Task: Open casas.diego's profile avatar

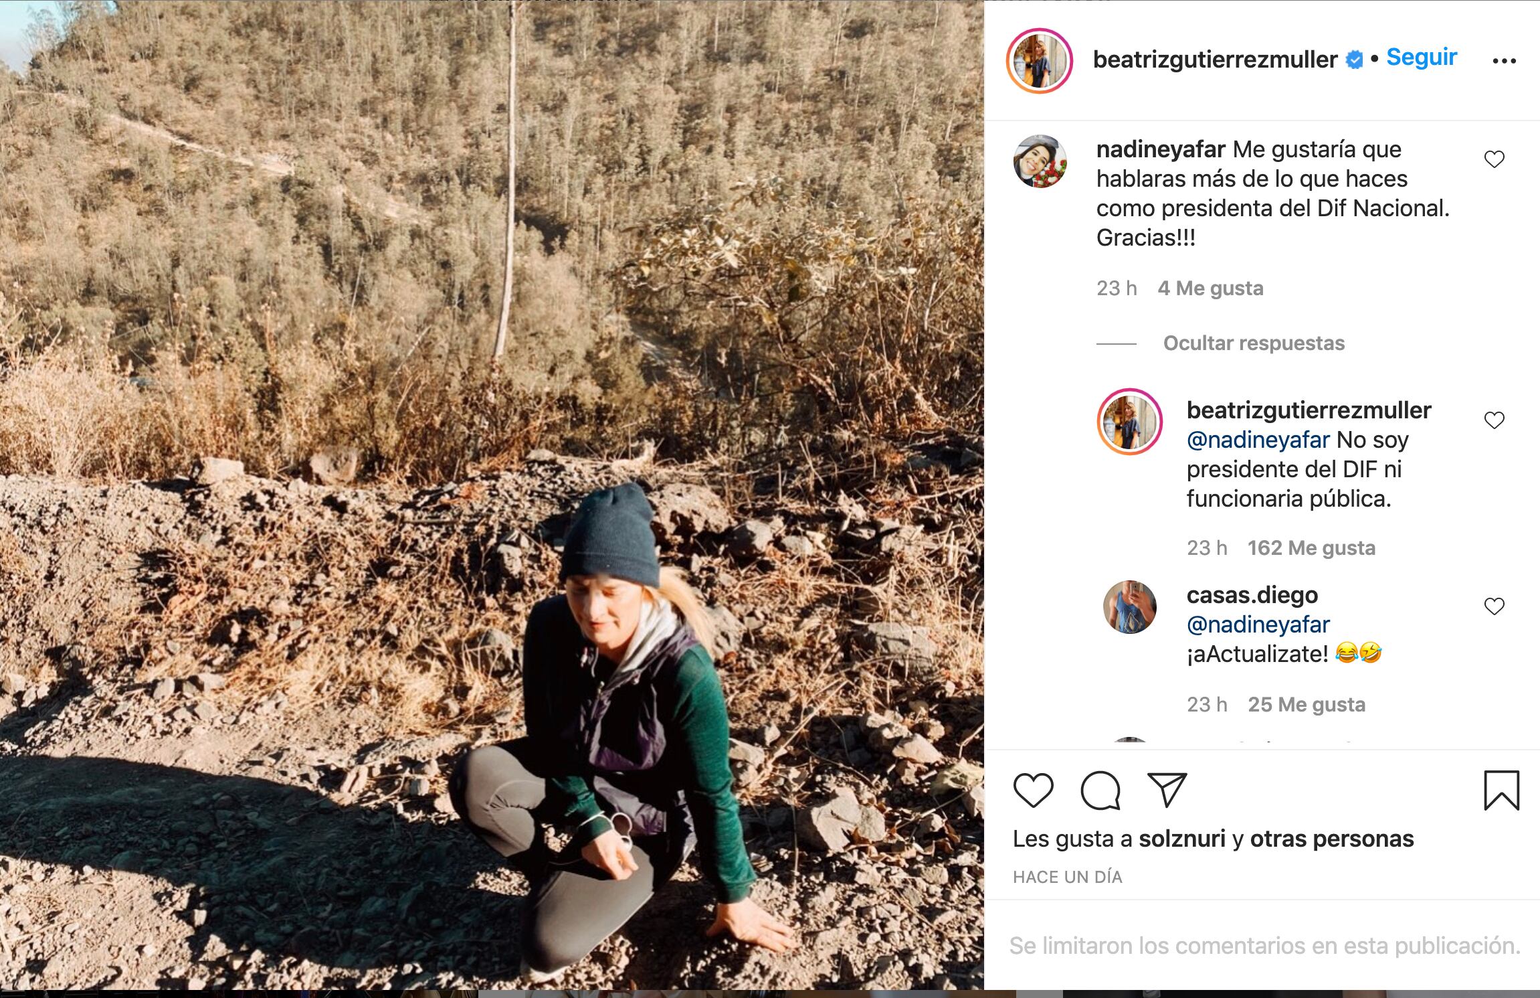Action: pyautogui.click(x=1129, y=607)
